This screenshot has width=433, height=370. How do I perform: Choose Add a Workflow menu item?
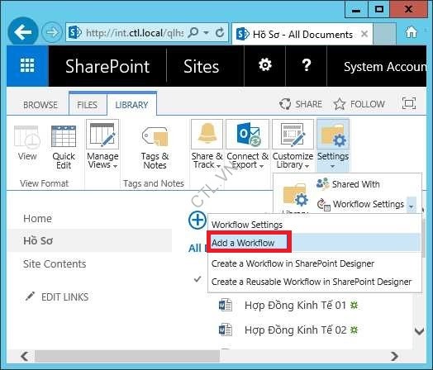pyautogui.click(x=315, y=243)
